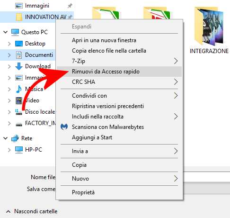The height and width of the screenshot is (218, 230).
Task: Click the Musica note icon
Action: point(19,89)
